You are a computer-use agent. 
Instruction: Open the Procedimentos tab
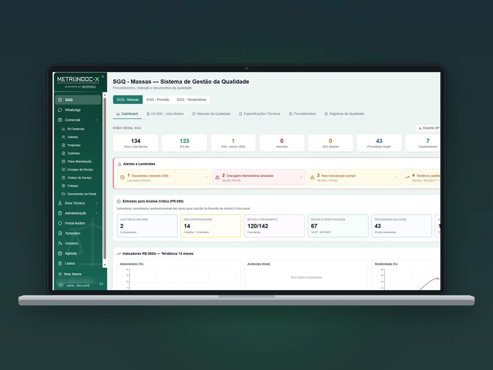(303, 114)
